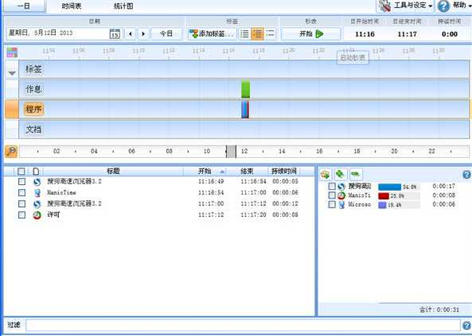Click the 合计 total duration text

pyautogui.click(x=440, y=309)
